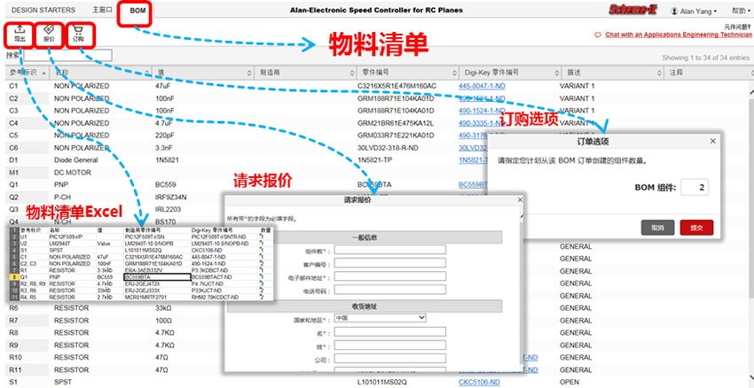Click the 报价 quote tag icon
The image size is (754, 388).
pos(49,30)
